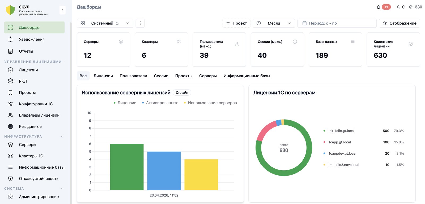This screenshot has height=204, width=425.
Task: Open Отказоустойчивость in sidebar
Action: 34,178
